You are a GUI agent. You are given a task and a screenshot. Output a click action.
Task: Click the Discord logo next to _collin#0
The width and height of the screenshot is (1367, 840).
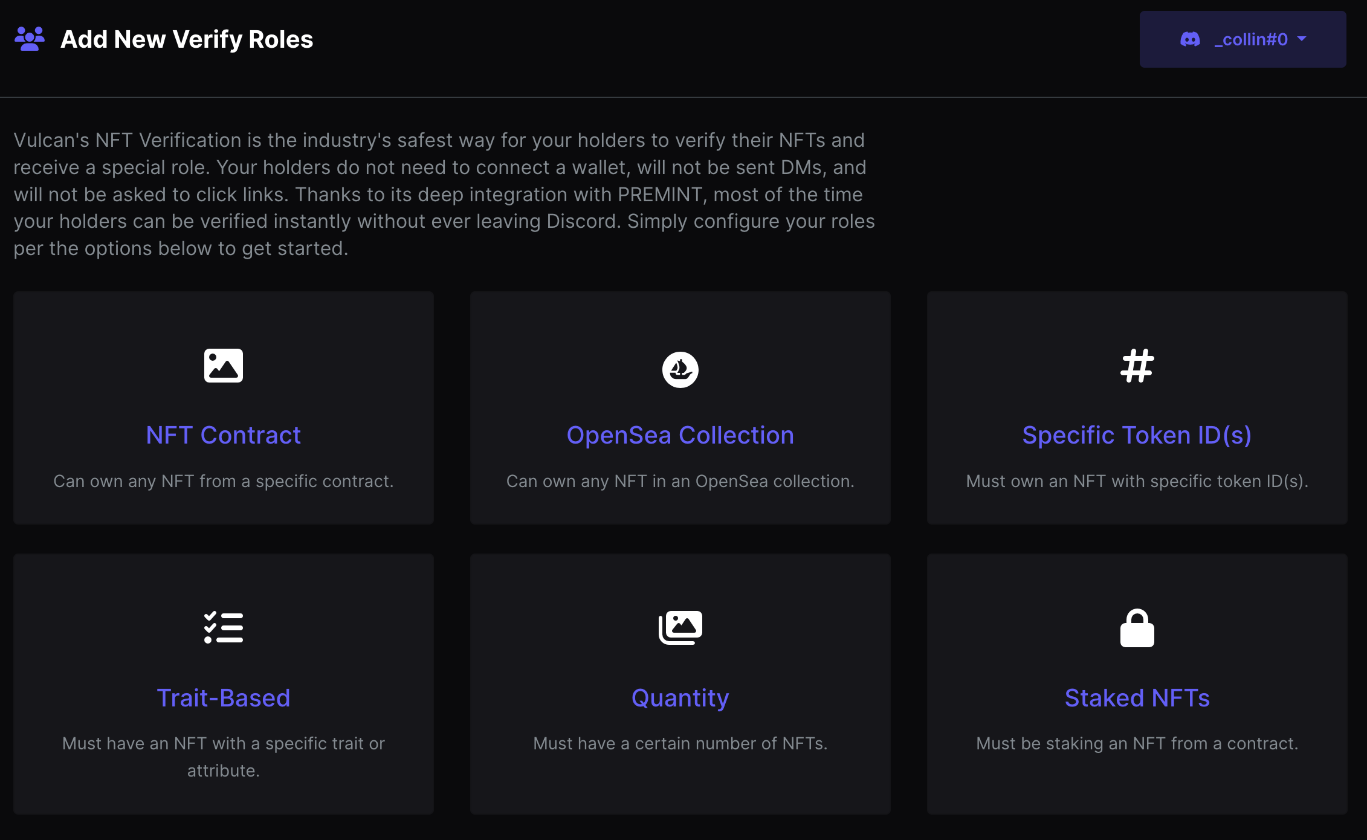1190,39
